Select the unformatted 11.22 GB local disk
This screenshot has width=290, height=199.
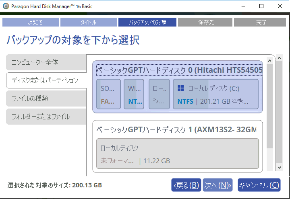(177, 154)
